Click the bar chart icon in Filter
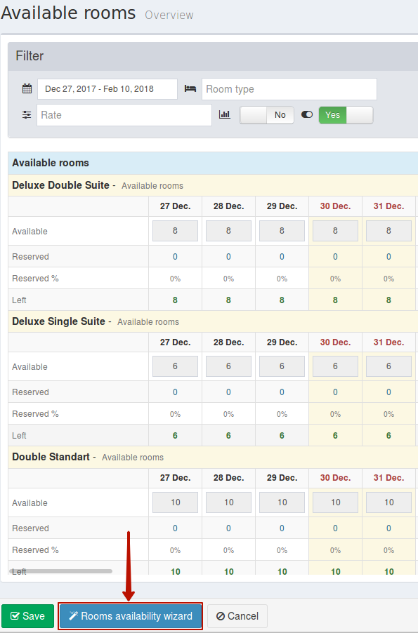This screenshot has height=633, width=418. (x=224, y=114)
